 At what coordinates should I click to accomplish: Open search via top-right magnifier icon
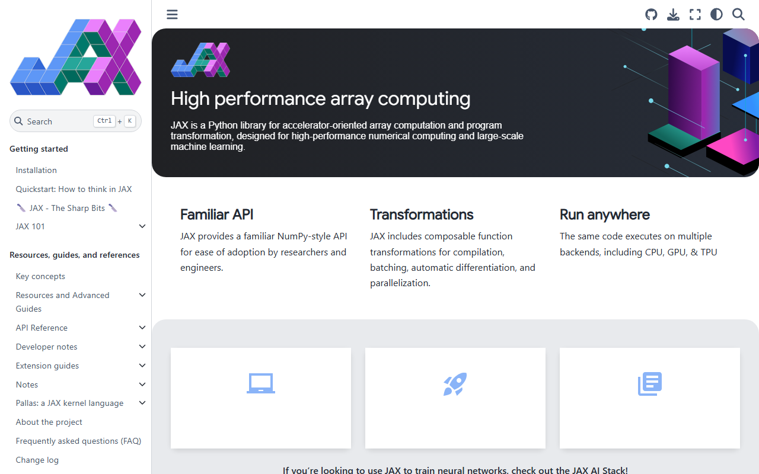coord(738,14)
